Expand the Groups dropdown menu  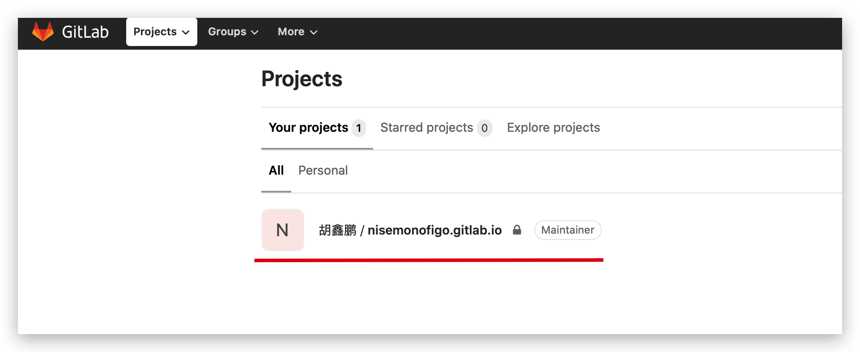(x=233, y=32)
